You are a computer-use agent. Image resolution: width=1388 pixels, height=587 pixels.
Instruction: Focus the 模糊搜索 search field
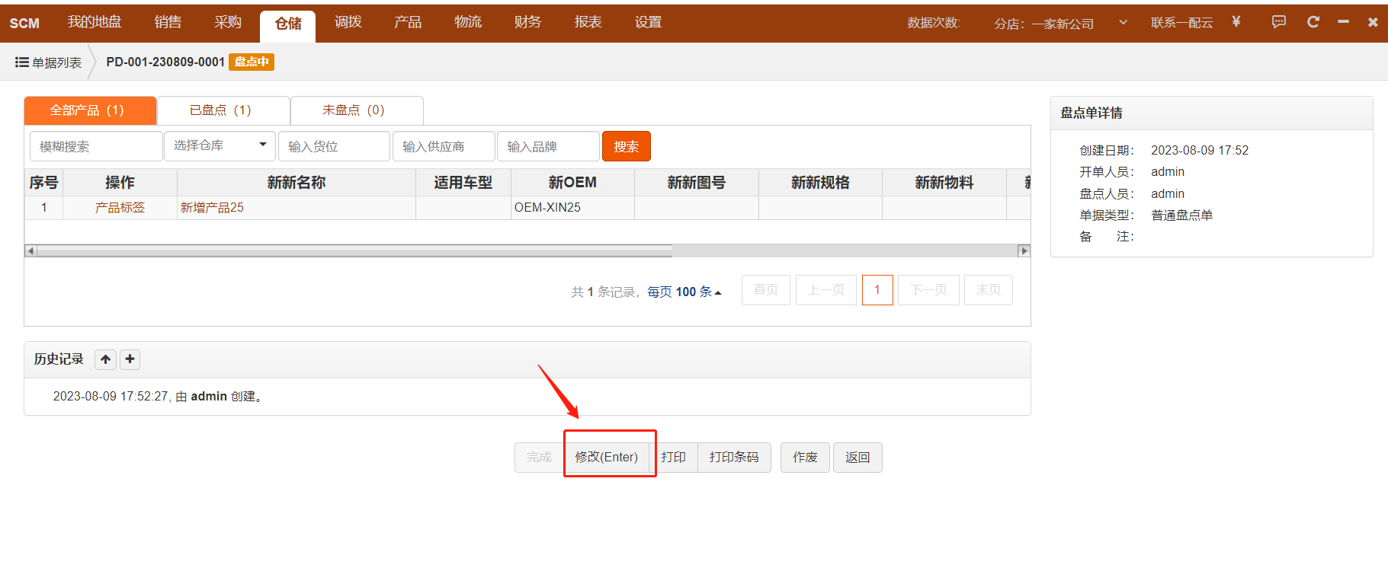pyautogui.click(x=96, y=146)
